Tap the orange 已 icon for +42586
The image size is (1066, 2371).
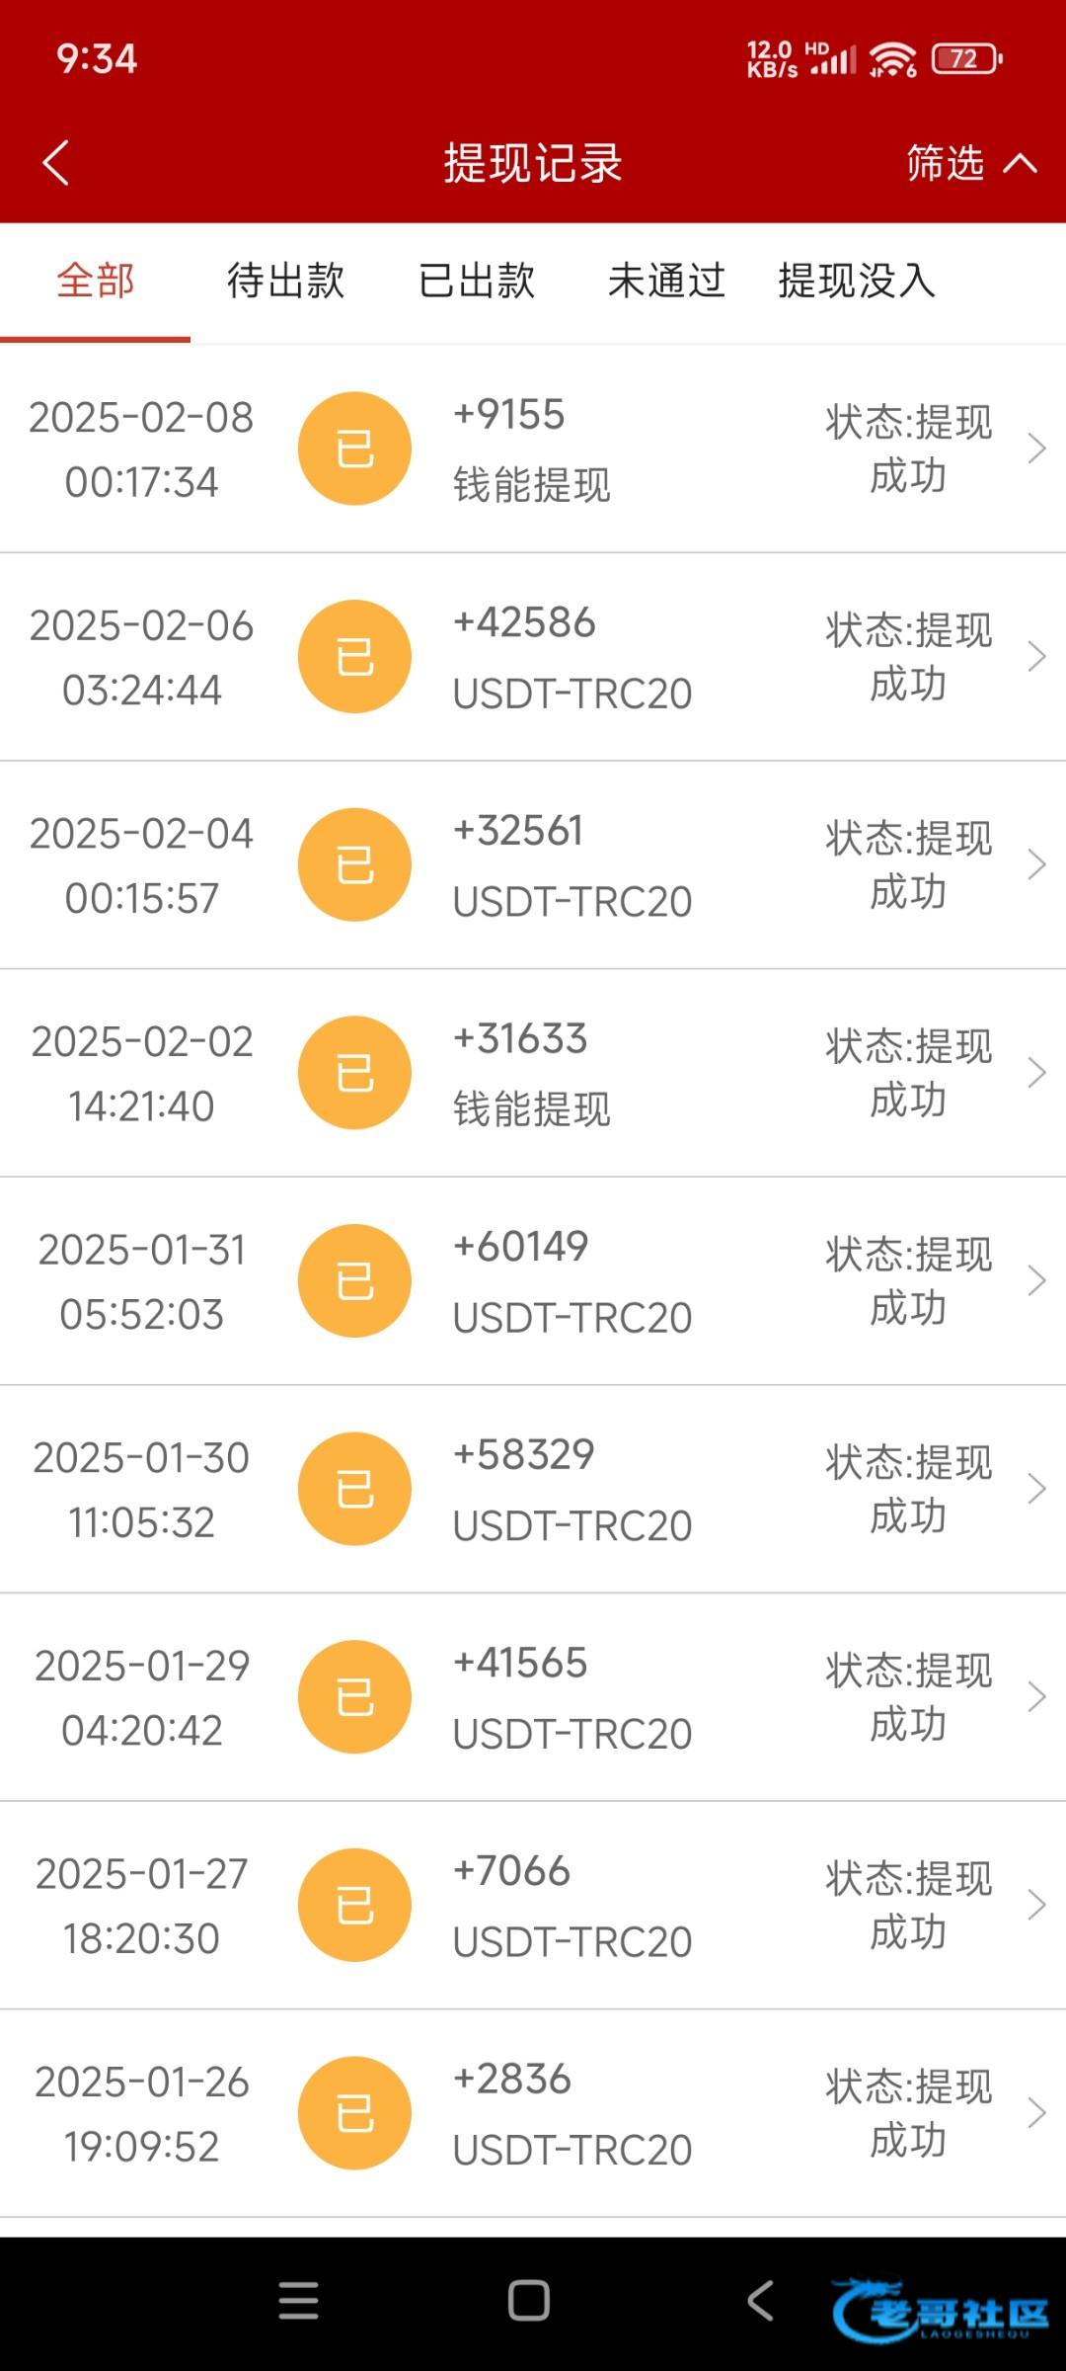354,657
